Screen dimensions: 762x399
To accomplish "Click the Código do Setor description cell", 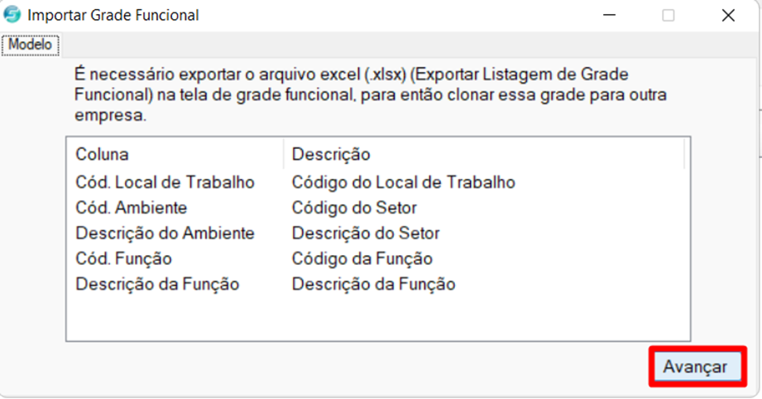I will tap(354, 208).
